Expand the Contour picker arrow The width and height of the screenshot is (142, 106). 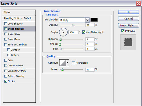(x=68, y=63)
